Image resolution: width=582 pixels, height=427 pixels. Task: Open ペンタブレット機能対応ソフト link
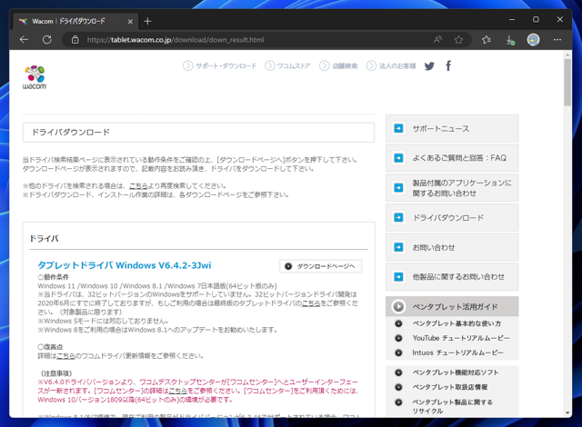click(x=456, y=372)
